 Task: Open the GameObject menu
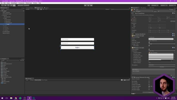pos(14,3)
